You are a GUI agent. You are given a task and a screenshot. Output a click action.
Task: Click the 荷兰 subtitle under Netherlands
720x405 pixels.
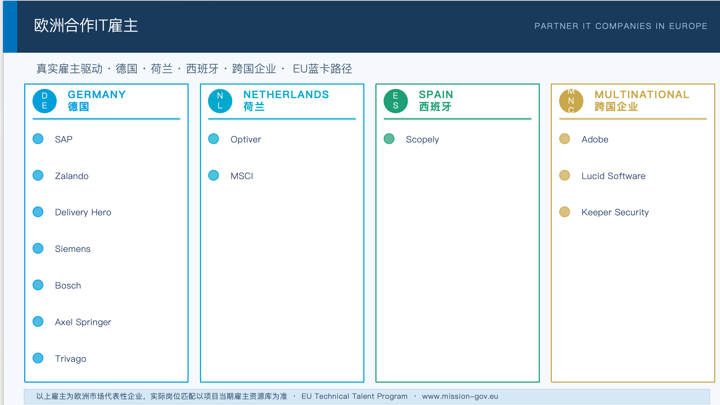point(254,107)
